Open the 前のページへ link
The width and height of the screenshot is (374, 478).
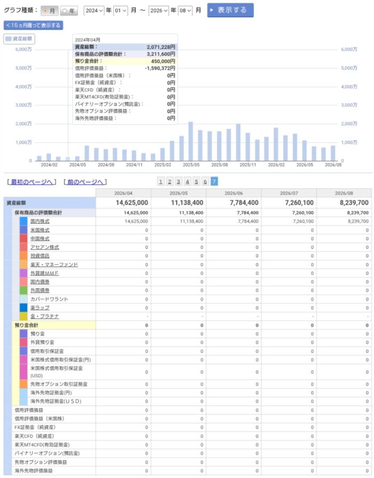click(x=85, y=182)
